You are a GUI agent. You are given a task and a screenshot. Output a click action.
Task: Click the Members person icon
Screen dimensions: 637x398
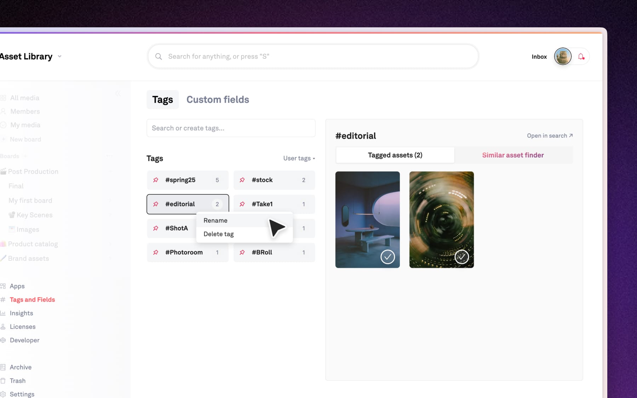pyautogui.click(x=3, y=111)
